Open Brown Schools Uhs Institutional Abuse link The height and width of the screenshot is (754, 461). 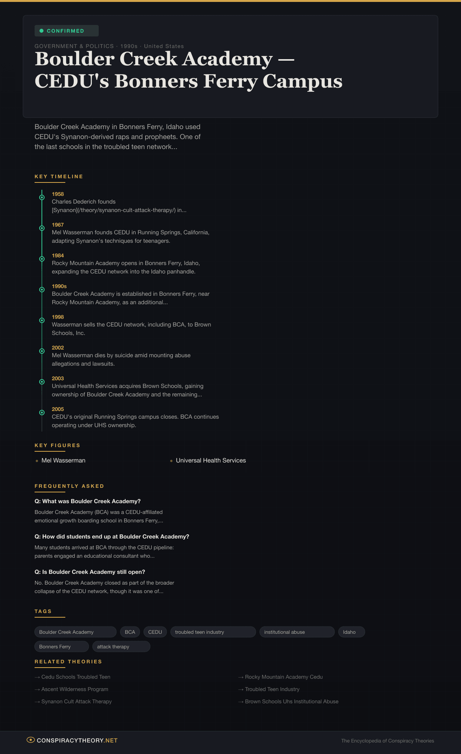pos(292,701)
